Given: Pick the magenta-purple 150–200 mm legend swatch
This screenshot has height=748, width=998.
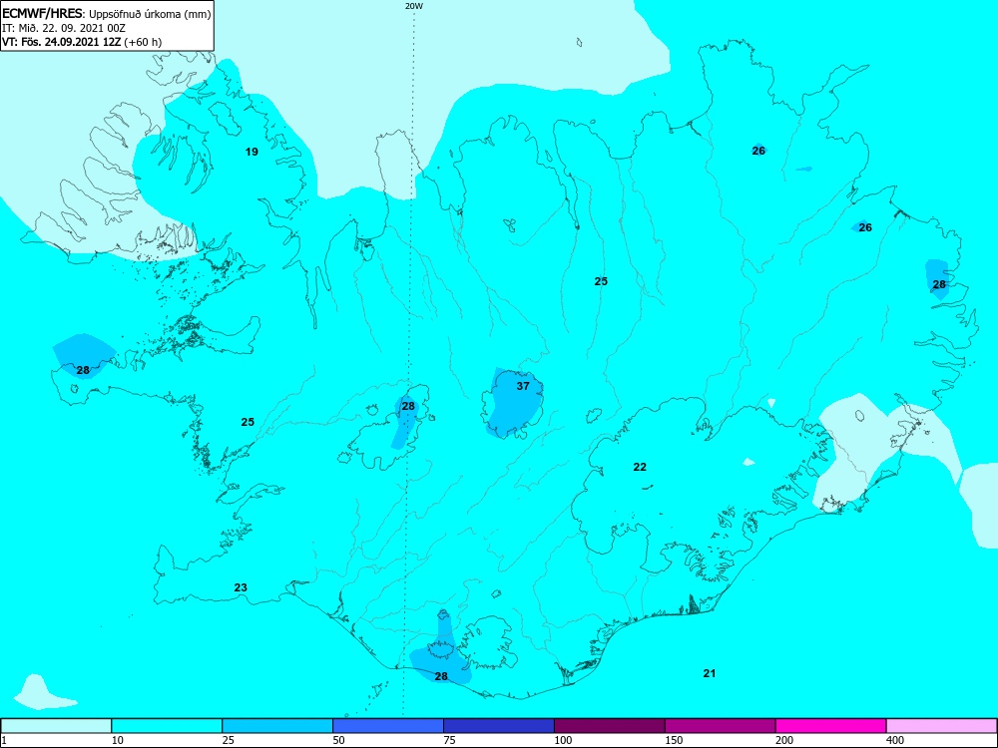Looking at the screenshot, I should (721, 726).
